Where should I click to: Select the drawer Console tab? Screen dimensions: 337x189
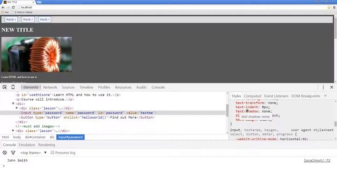[9, 145]
